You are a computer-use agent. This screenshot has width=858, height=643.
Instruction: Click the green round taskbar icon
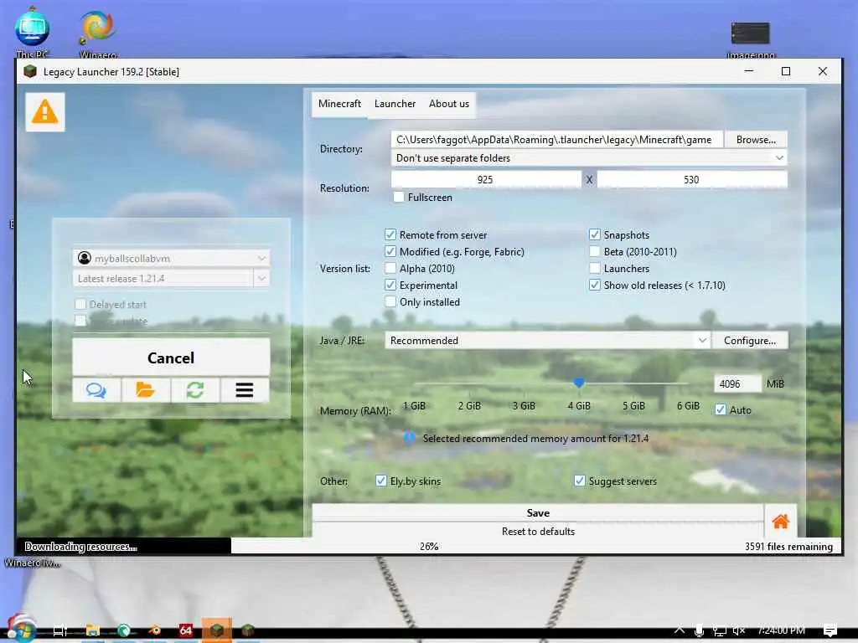pyautogui.click(x=124, y=630)
